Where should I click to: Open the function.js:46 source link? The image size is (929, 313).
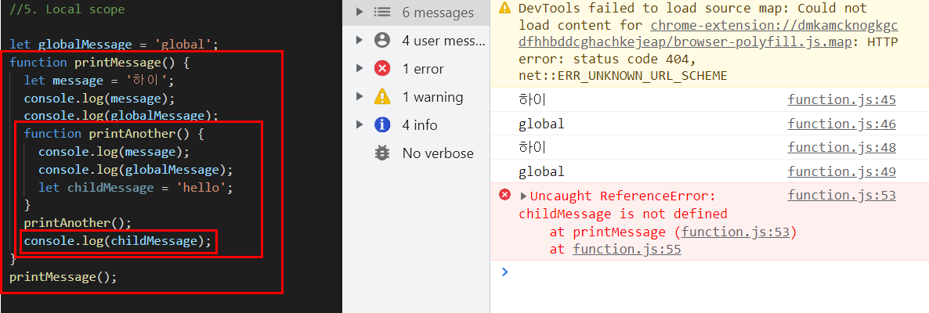[841, 124]
